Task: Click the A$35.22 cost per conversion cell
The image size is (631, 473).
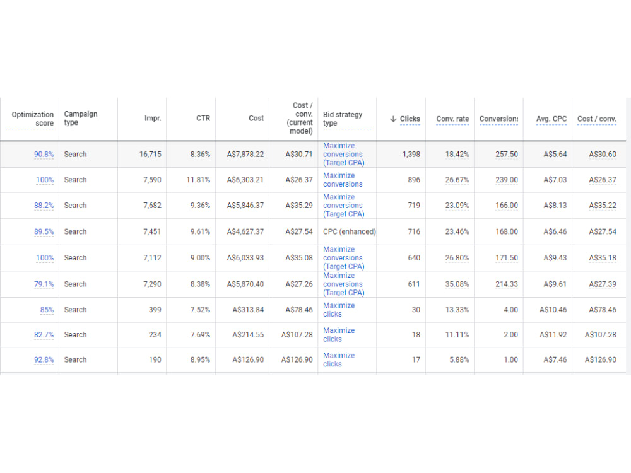Action: coord(603,205)
